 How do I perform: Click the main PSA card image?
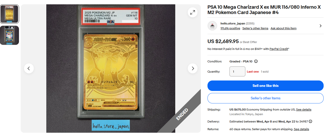pyautogui.click(x=111, y=68)
